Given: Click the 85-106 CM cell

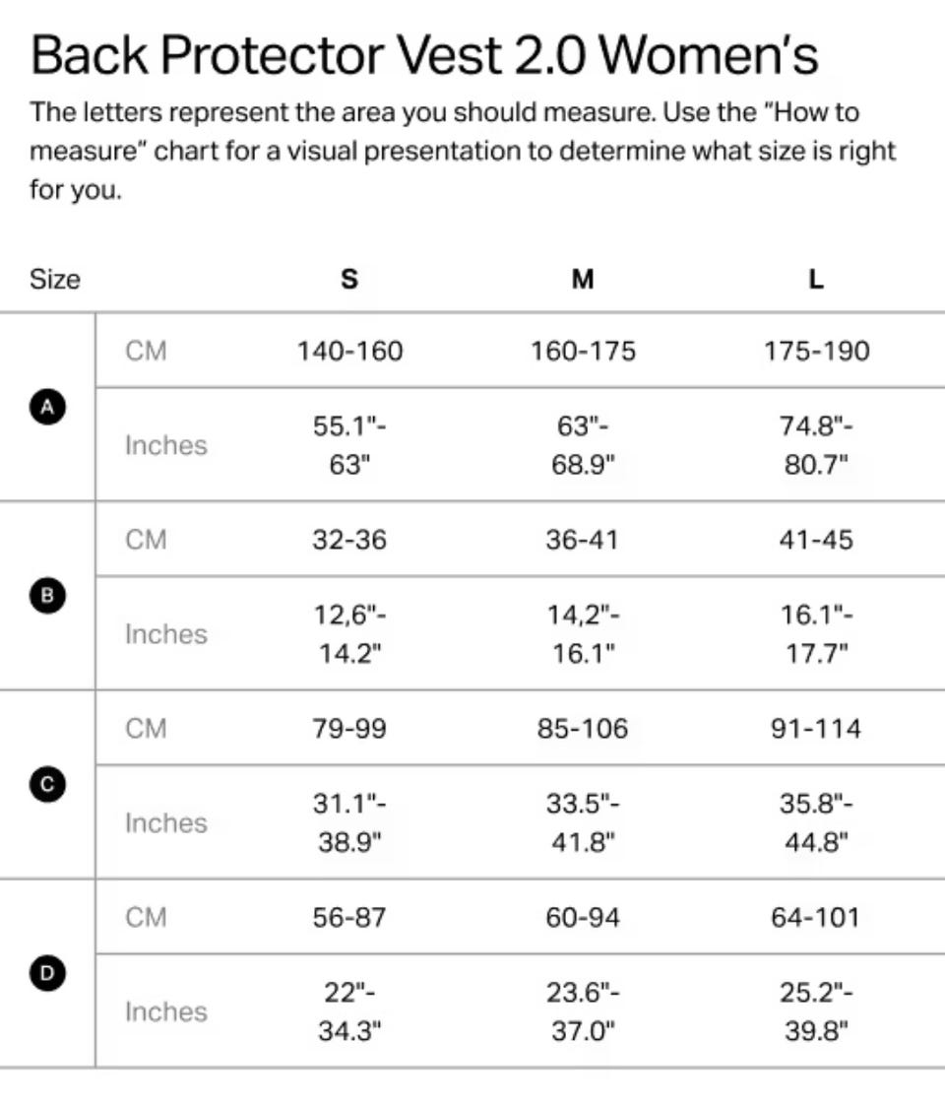Looking at the screenshot, I should pyautogui.click(x=583, y=729).
